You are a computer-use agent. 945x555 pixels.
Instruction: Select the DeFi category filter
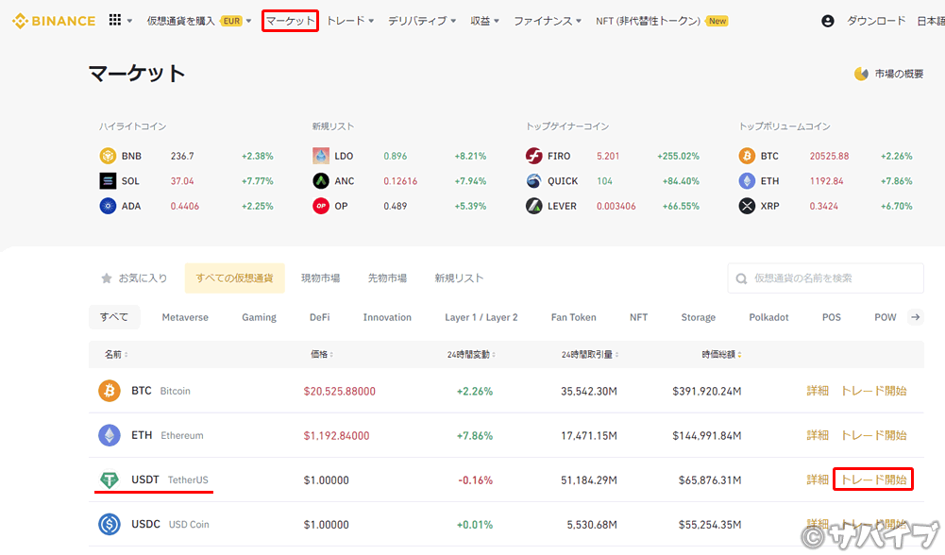[319, 317]
